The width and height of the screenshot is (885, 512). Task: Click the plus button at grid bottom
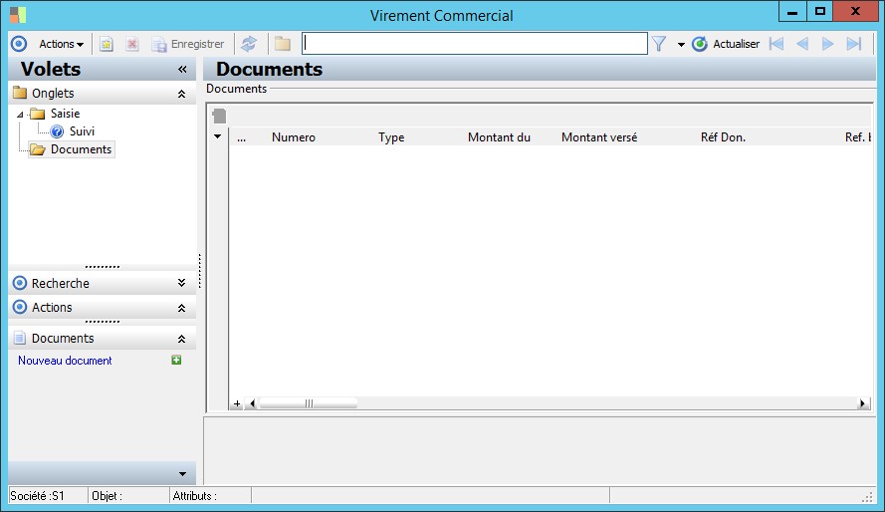click(237, 403)
